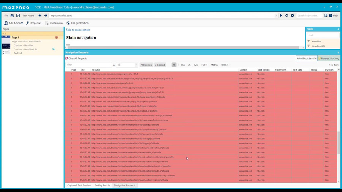
Task: Click Help text button
Action: coord(336,16)
